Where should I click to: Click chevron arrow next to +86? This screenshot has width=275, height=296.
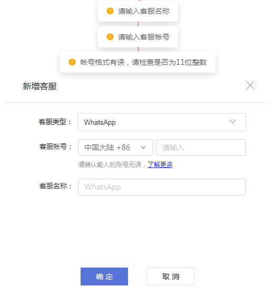tap(143, 147)
